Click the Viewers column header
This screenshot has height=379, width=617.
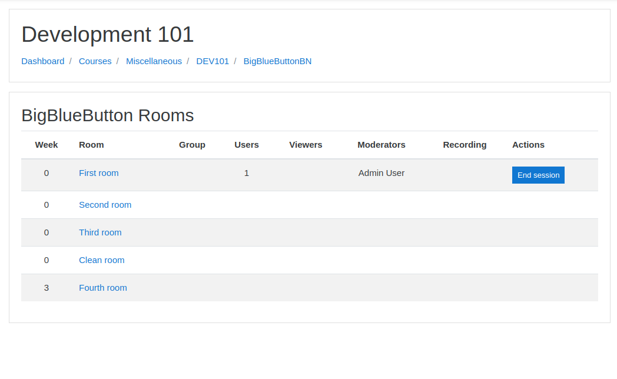pyautogui.click(x=306, y=145)
